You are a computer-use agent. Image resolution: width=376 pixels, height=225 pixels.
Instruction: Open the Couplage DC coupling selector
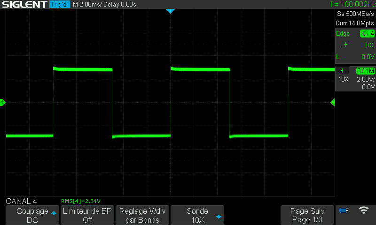32,215
